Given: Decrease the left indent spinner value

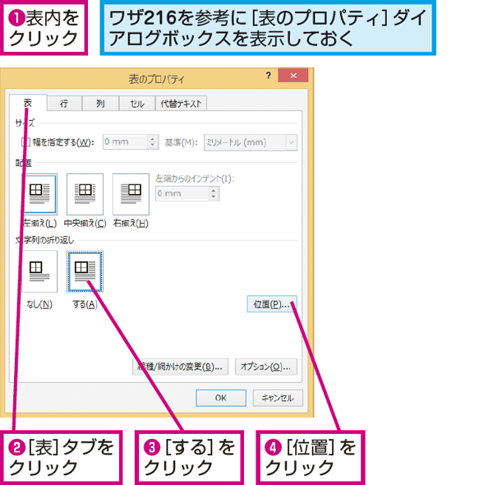Looking at the screenshot, I should (214, 196).
